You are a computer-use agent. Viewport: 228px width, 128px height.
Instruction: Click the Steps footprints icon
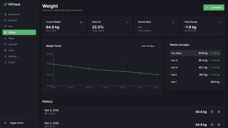[x=5, y=38]
